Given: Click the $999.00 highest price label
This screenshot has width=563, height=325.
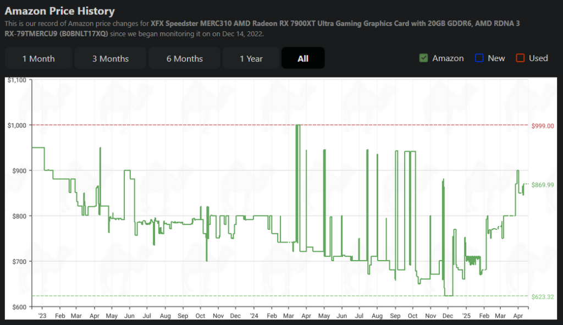Looking at the screenshot, I should coord(543,126).
